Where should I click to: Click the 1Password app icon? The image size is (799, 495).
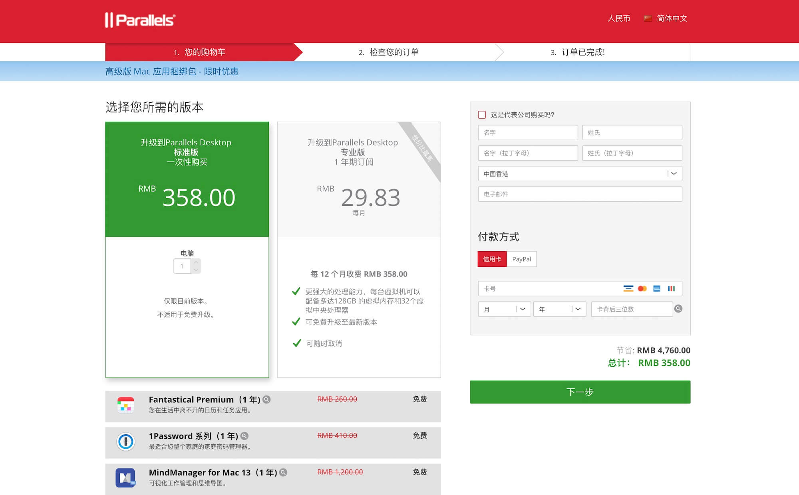[125, 441]
